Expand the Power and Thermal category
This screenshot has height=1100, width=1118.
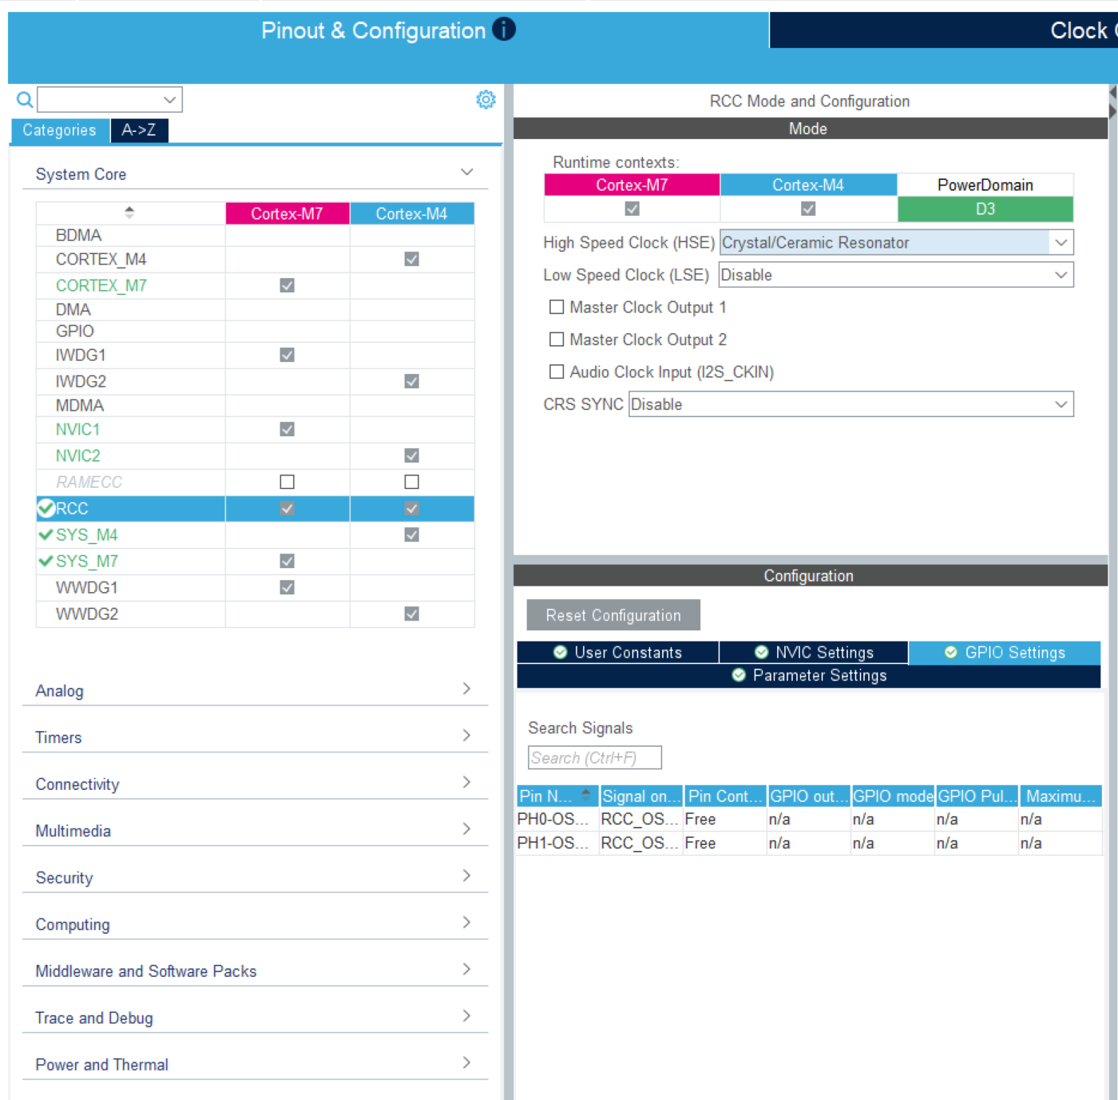coord(256,1064)
